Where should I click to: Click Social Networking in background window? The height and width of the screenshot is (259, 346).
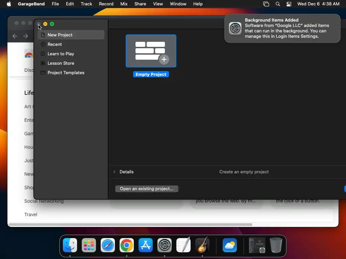44,201
